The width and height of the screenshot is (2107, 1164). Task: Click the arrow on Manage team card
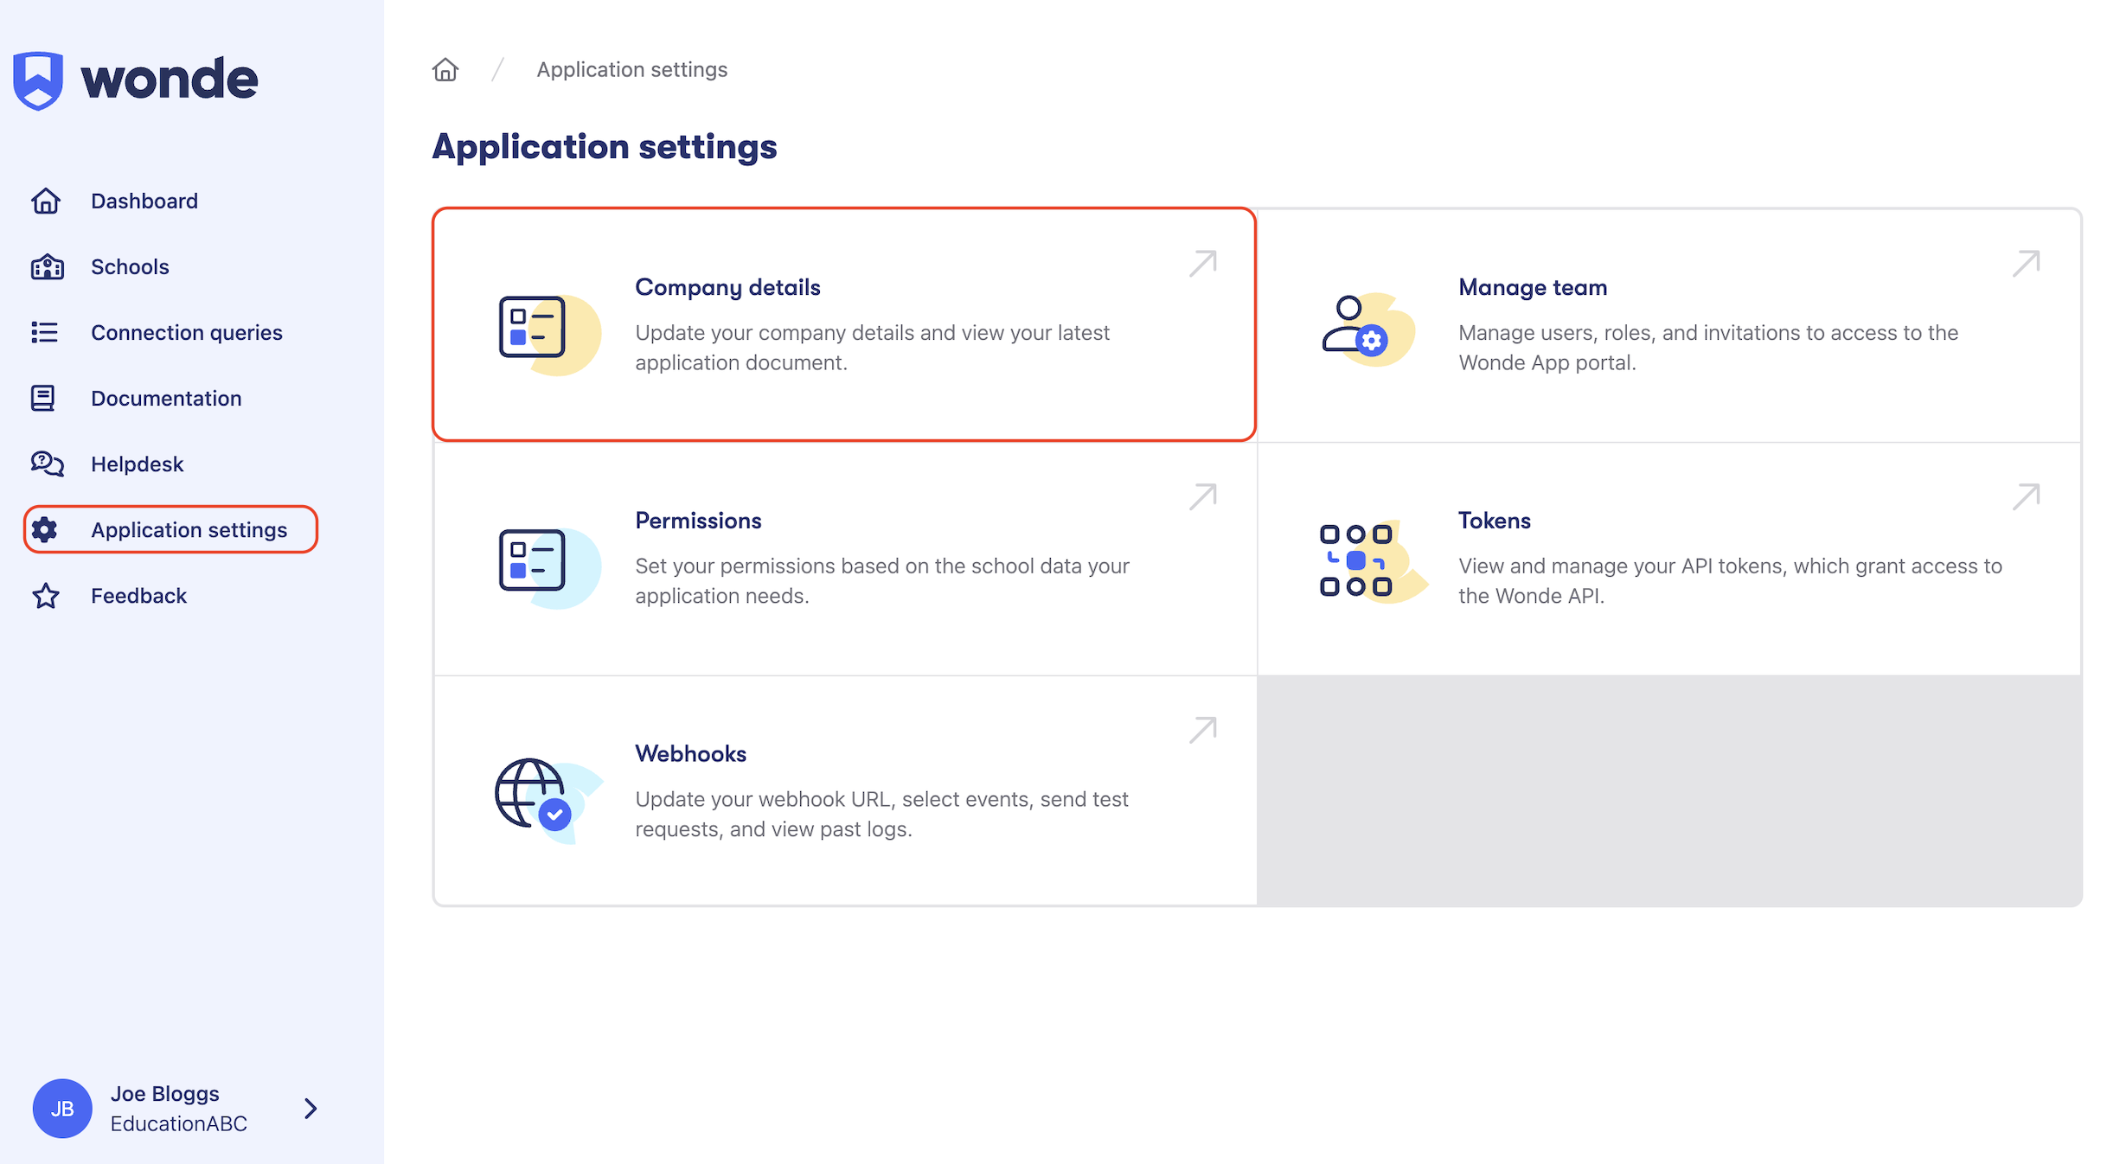coord(2027,264)
